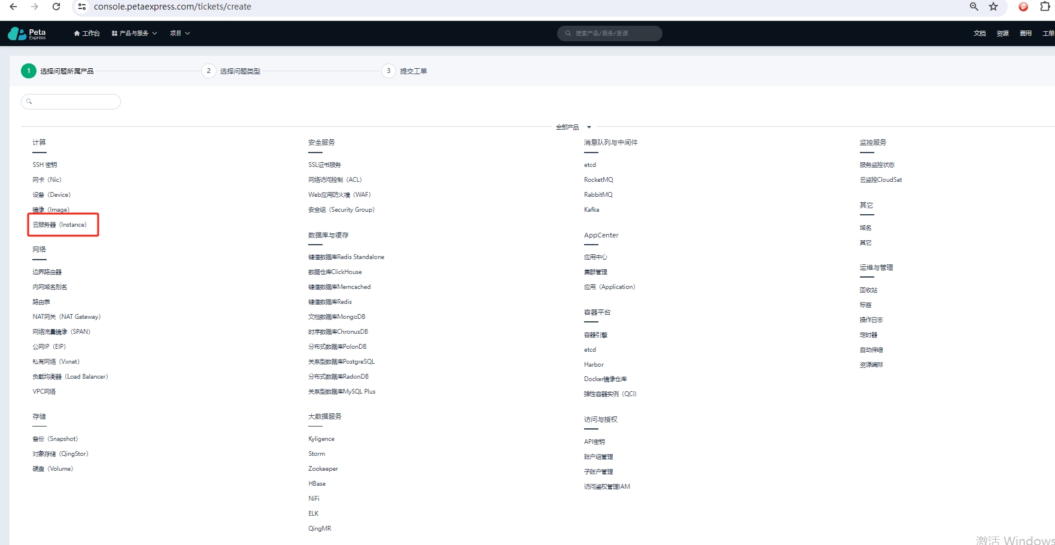The height and width of the screenshot is (545, 1055).
Task: Click the 搜索产品/服务/资源 search box
Action: click(609, 34)
